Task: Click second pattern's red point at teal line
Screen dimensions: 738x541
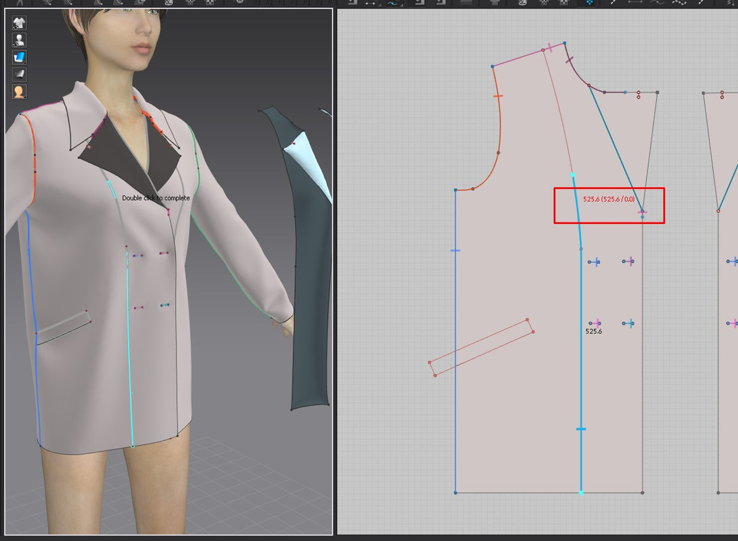Action: pyautogui.click(x=718, y=211)
